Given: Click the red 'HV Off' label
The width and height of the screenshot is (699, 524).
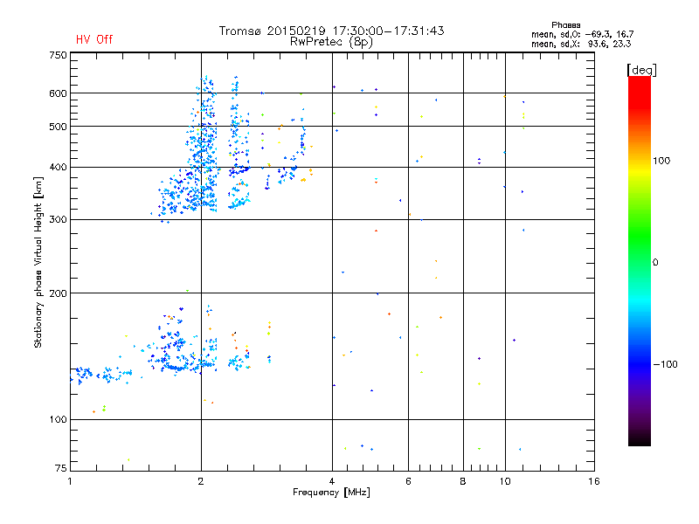Looking at the screenshot, I should pyautogui.click(x=94, y=39).
